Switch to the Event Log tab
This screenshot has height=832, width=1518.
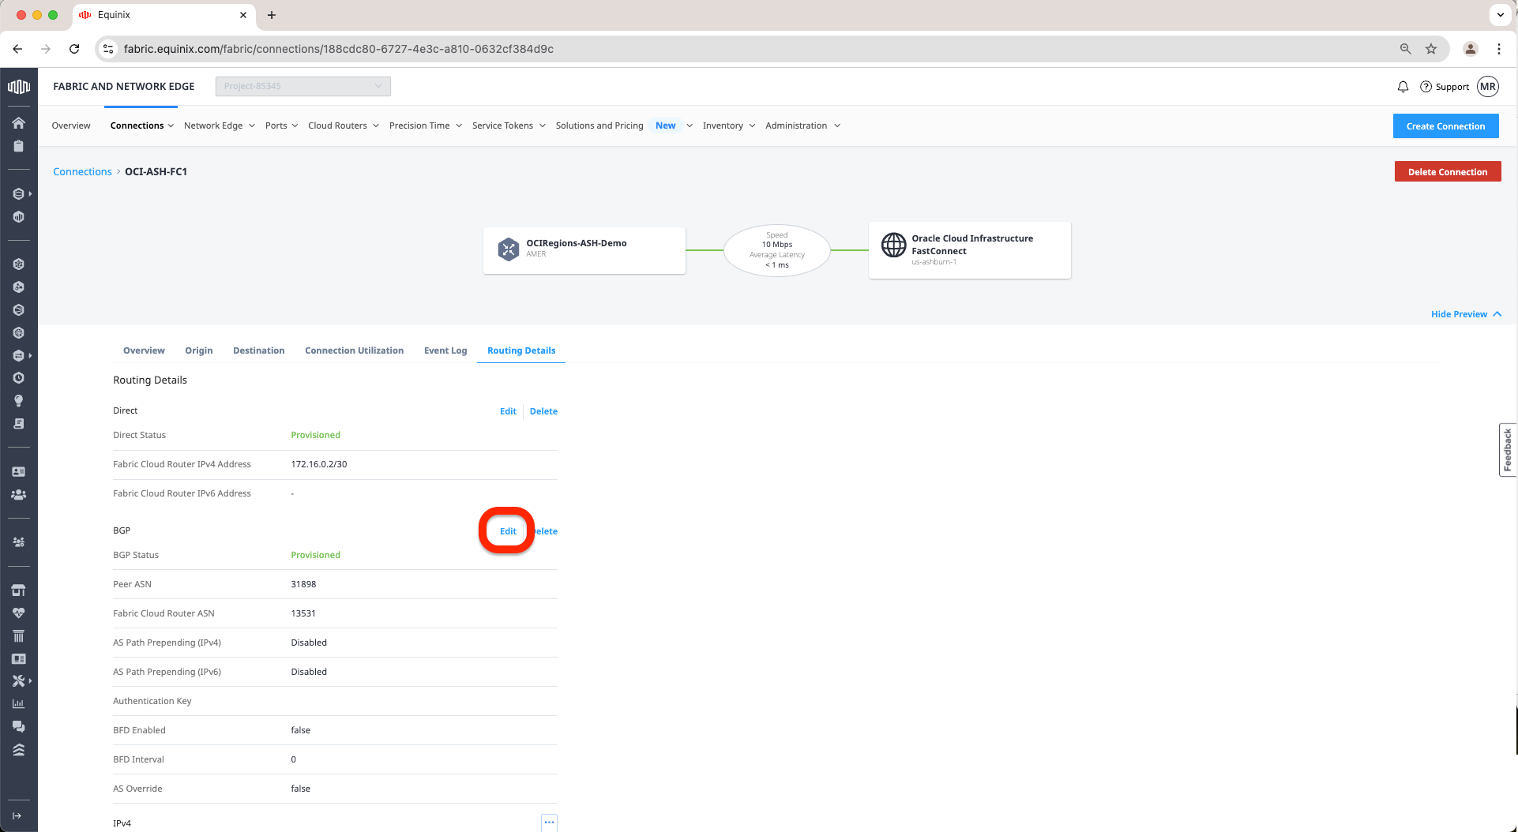(x=445, y=350)
